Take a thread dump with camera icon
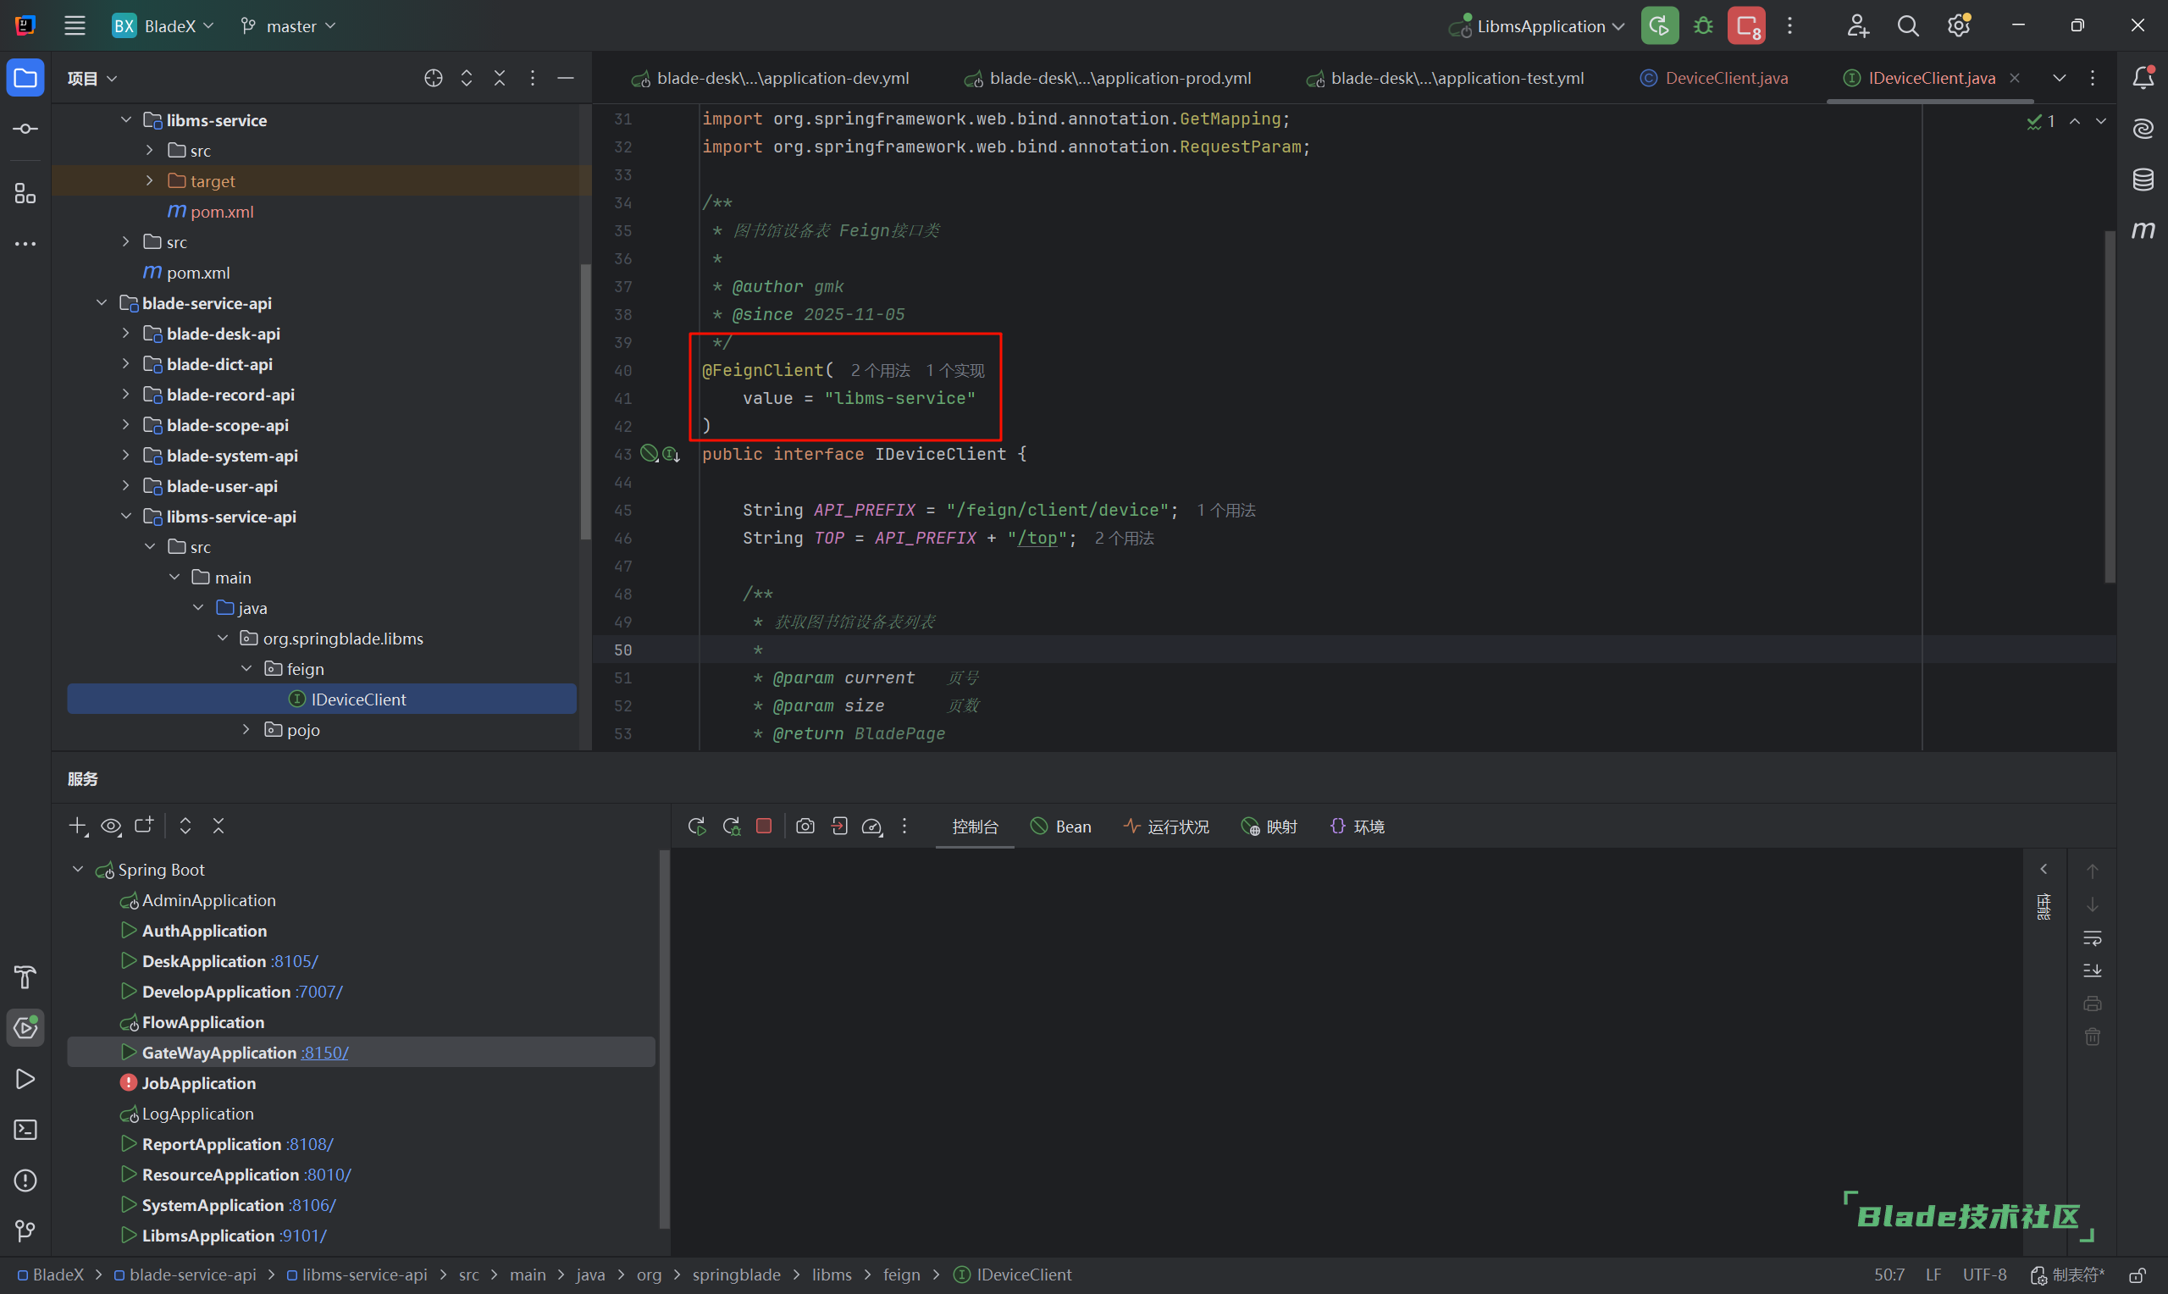The image size is (2168, 1294). coord(805,826)
